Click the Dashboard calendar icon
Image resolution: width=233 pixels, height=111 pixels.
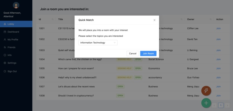(x=5, y=32)
